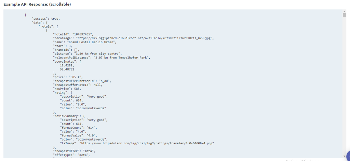Click the response panel scrollbar thumb
The image size is (350, 161).
(x=344, y=15)
